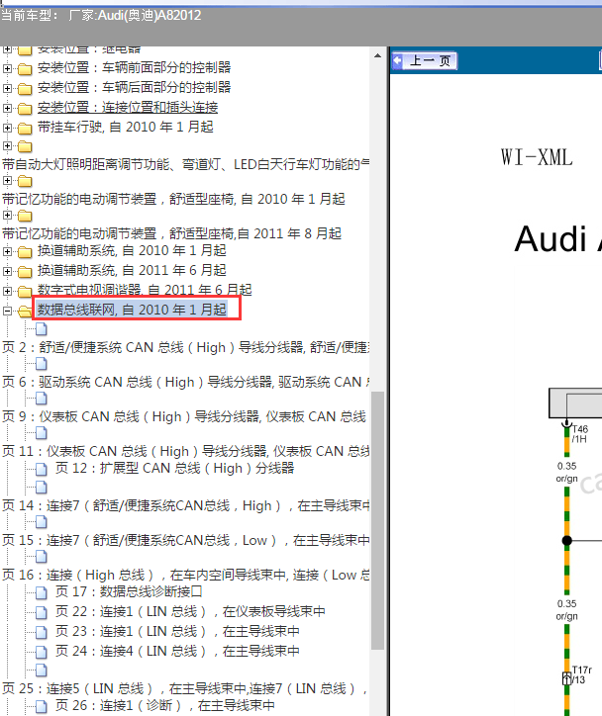
Task: Click folder icon of 车辆前面部分的控制器
Action: point(25,69)
